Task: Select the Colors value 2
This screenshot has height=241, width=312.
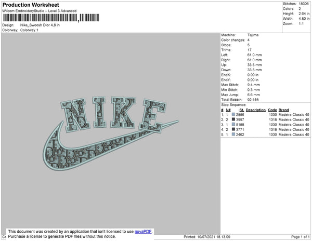Action: [x=300, y=9]
